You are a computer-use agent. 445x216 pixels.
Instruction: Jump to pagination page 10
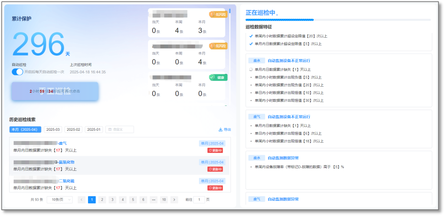coord(164,200)
